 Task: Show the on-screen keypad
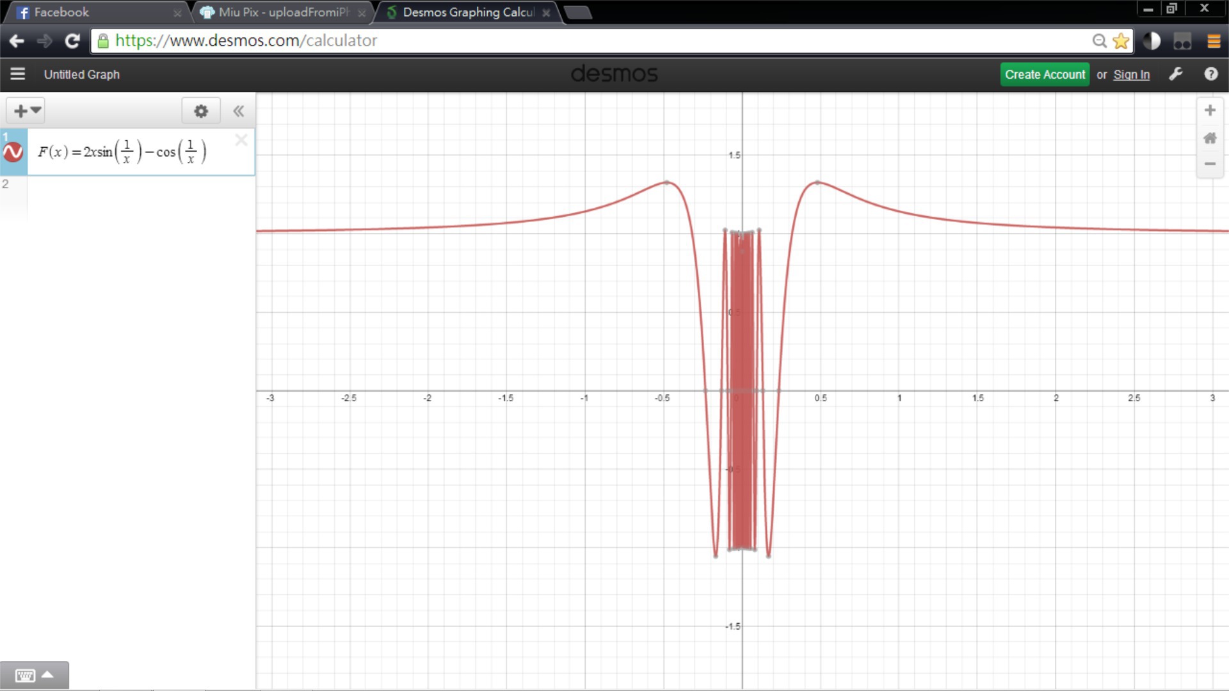tap(34, 676)
